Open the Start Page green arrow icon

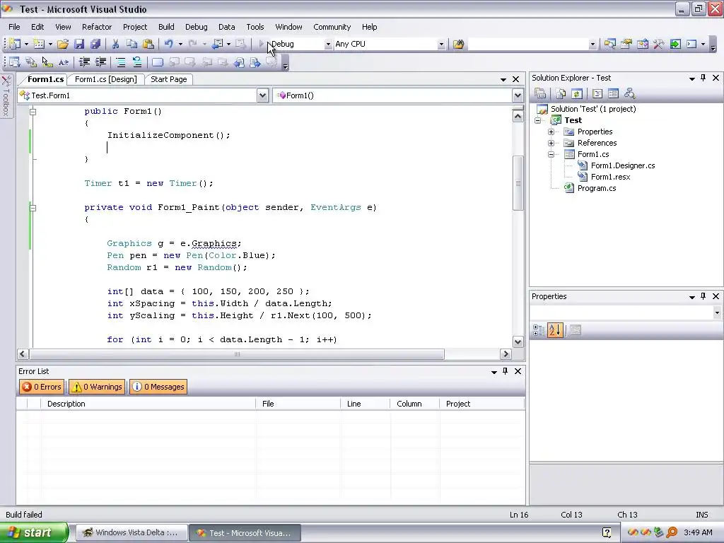coord(675,44)
